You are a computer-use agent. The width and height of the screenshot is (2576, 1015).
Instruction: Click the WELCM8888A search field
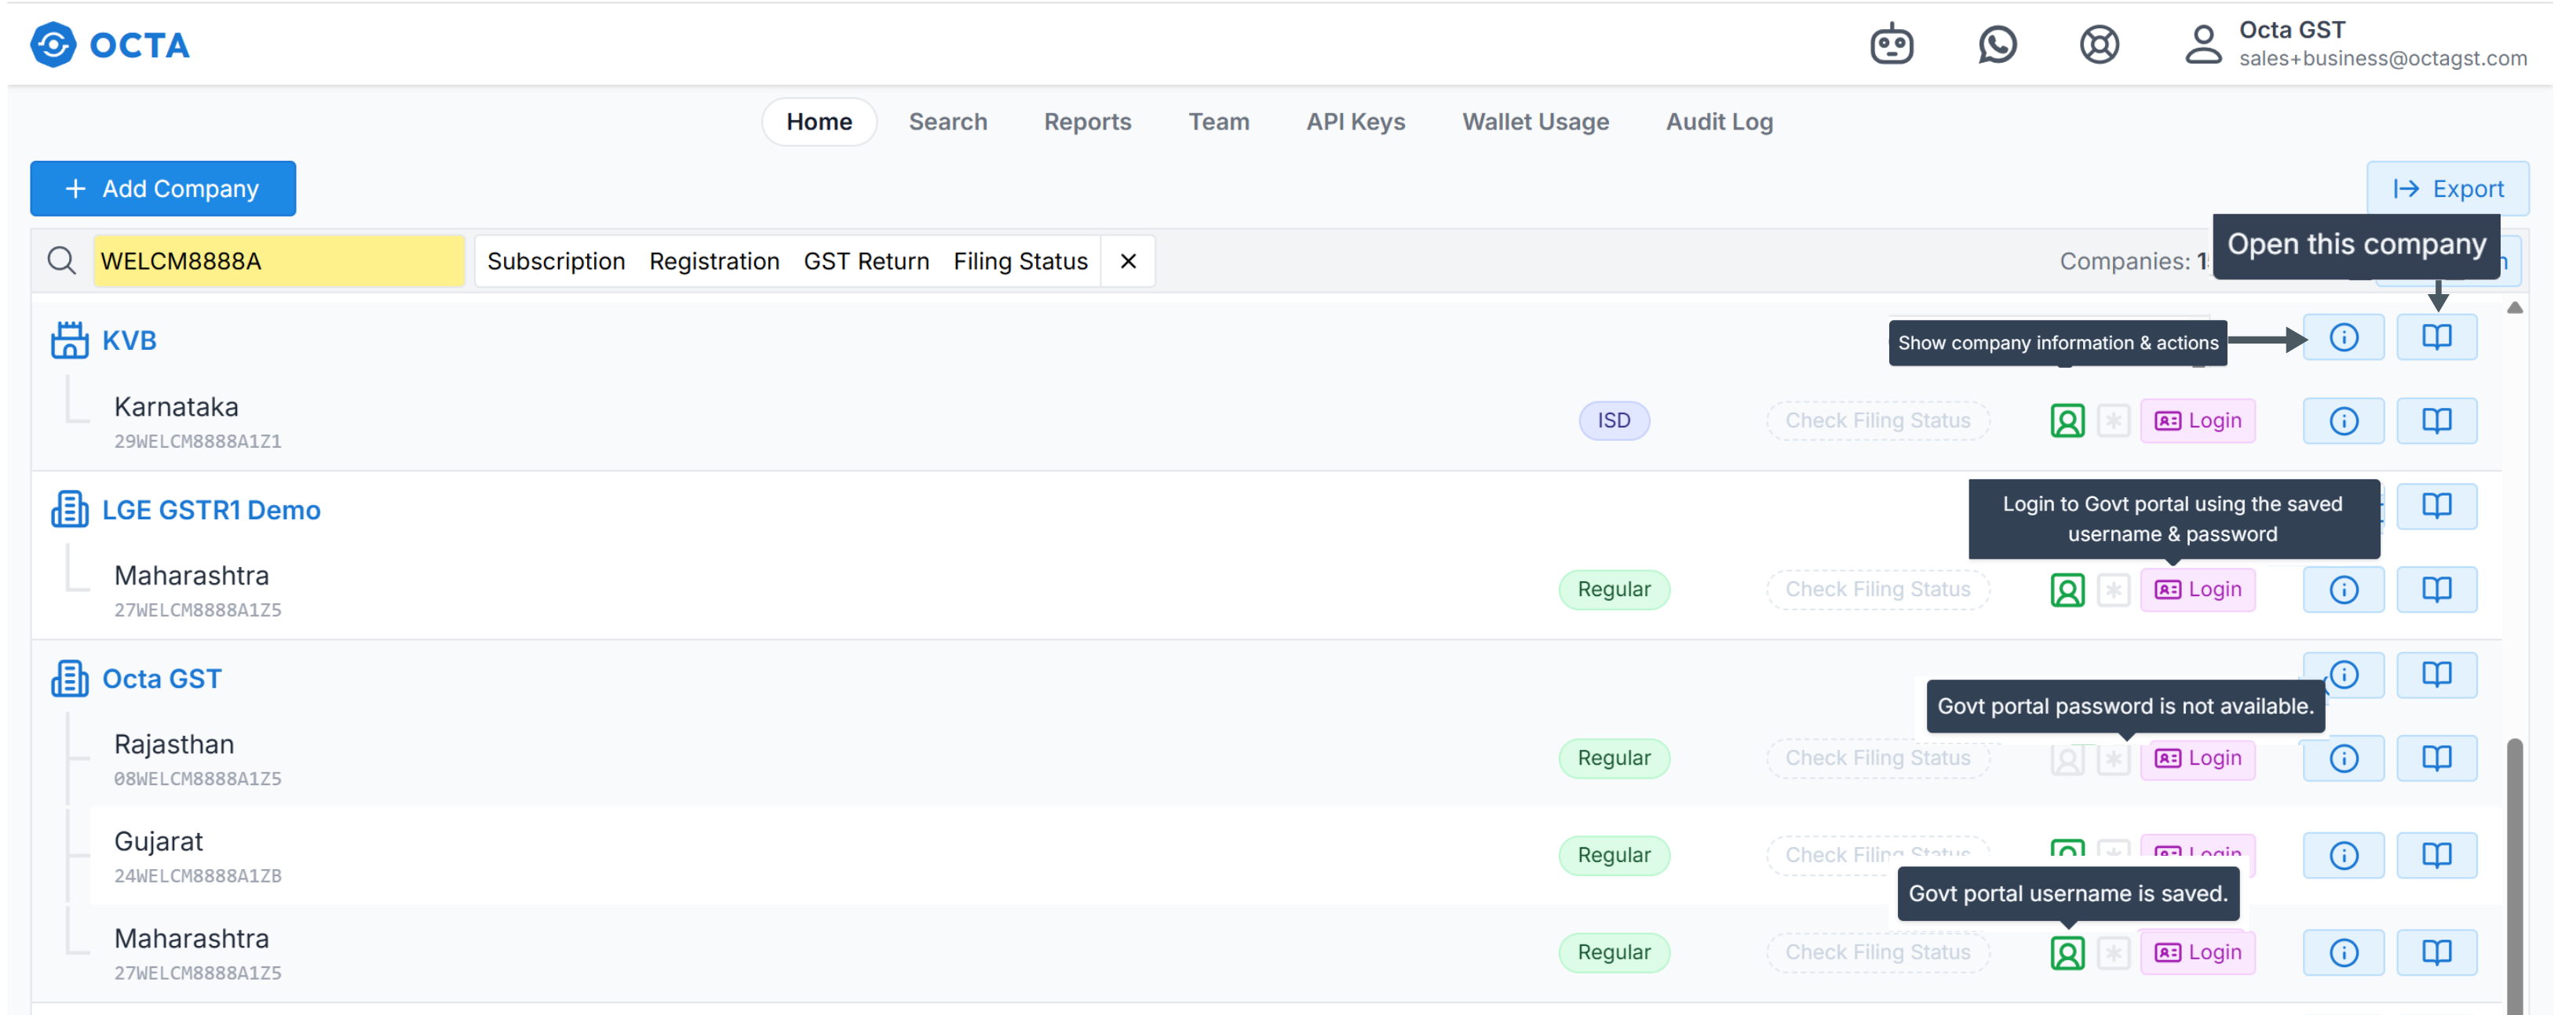[x=279, y=260]
